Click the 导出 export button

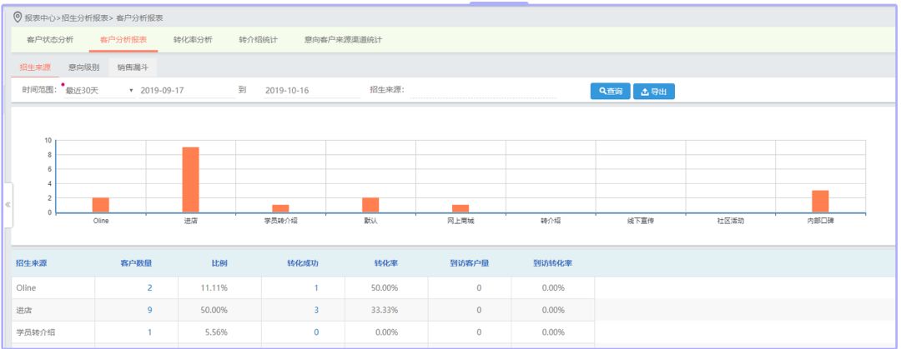(x=654, y=91)
